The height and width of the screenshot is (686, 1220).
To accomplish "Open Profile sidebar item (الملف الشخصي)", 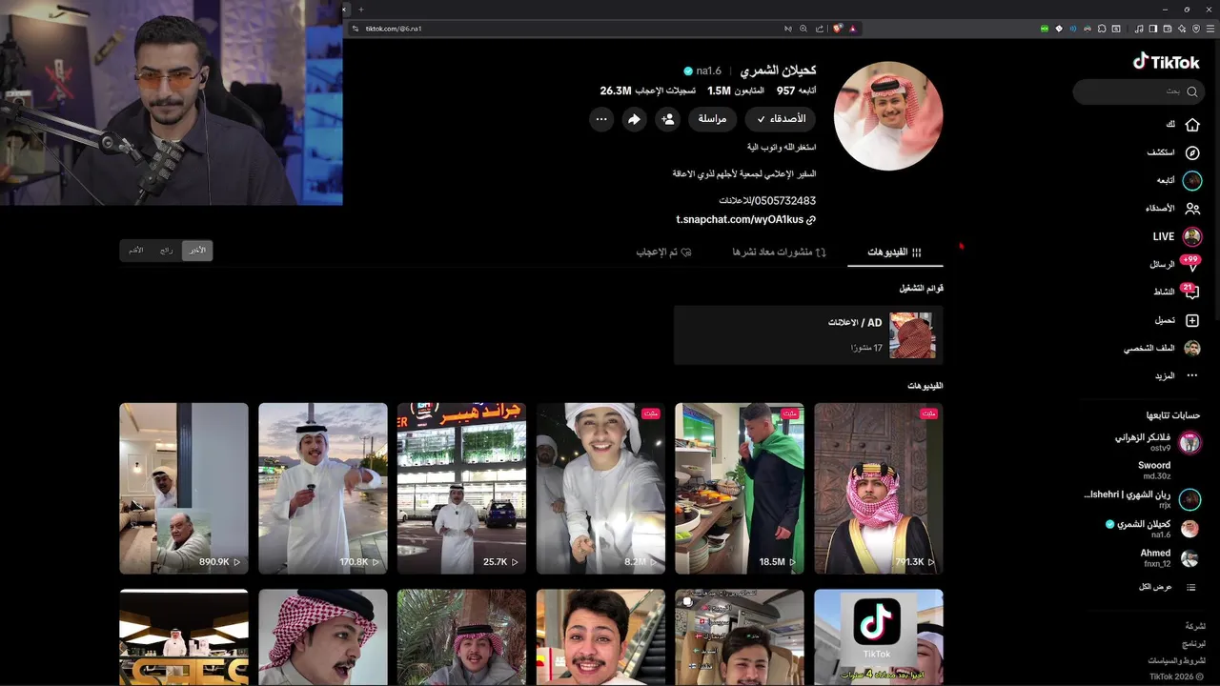I will click(x=1162, y=349).
